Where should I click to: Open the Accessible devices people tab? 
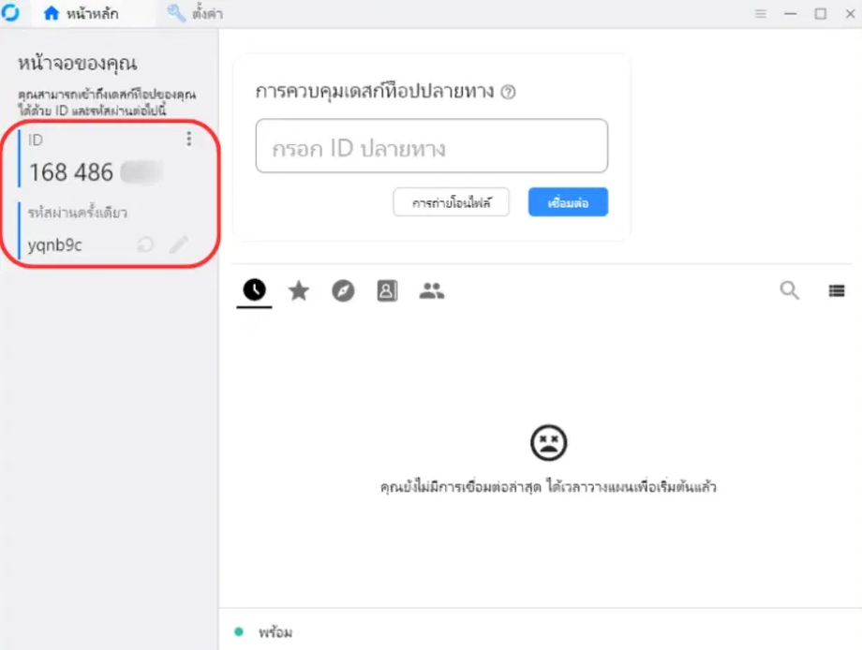tap(432, 290)
